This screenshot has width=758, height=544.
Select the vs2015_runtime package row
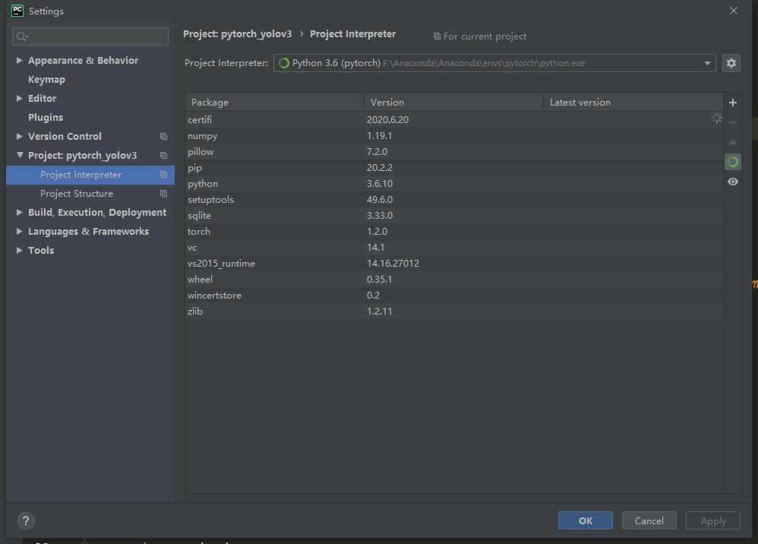click(x=454, y=264)
